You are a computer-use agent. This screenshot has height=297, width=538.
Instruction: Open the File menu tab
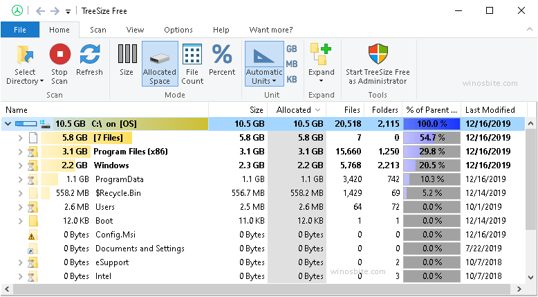tap(20, 30)
